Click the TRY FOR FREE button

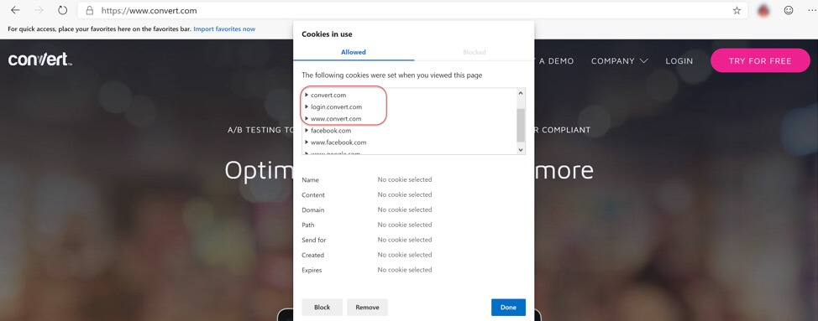pyautogui.click(x=760, y=60)
